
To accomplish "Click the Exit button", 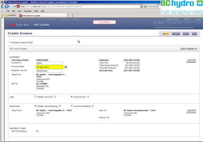I will coord(194,34).
